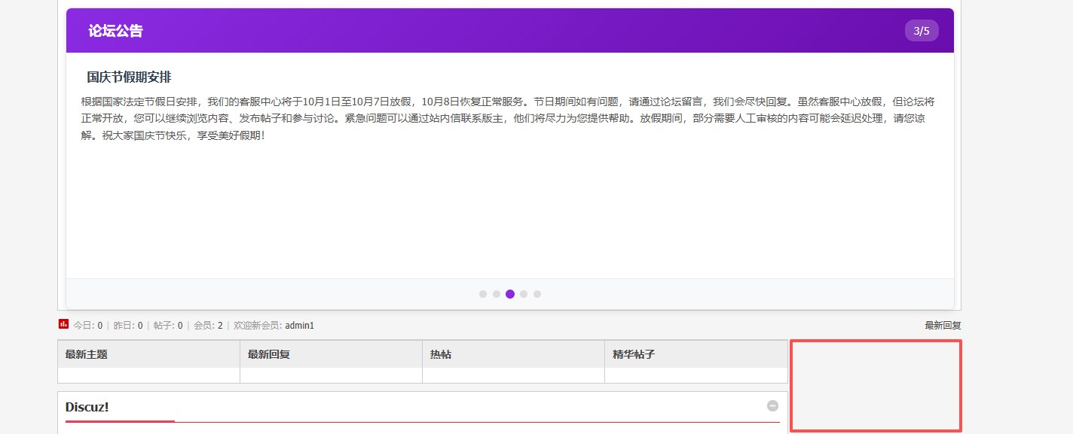Collapse the Discuz! section with the minus icon

point(773,406)
